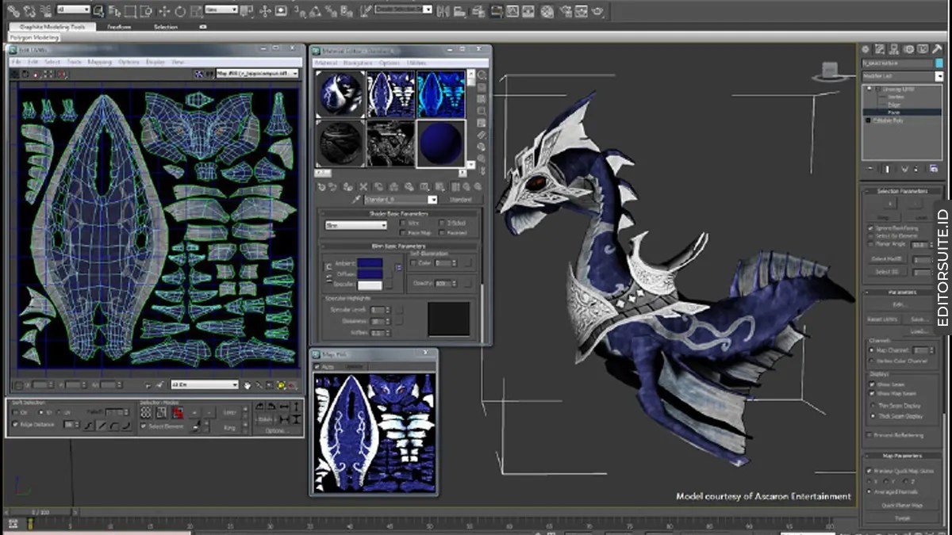This screenshot has width=952, height=535.
Task: Click the Sample Type icon in Material Editor
Action: (x=482, y=76)
